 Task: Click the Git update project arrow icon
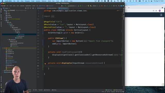pos(107,6)
